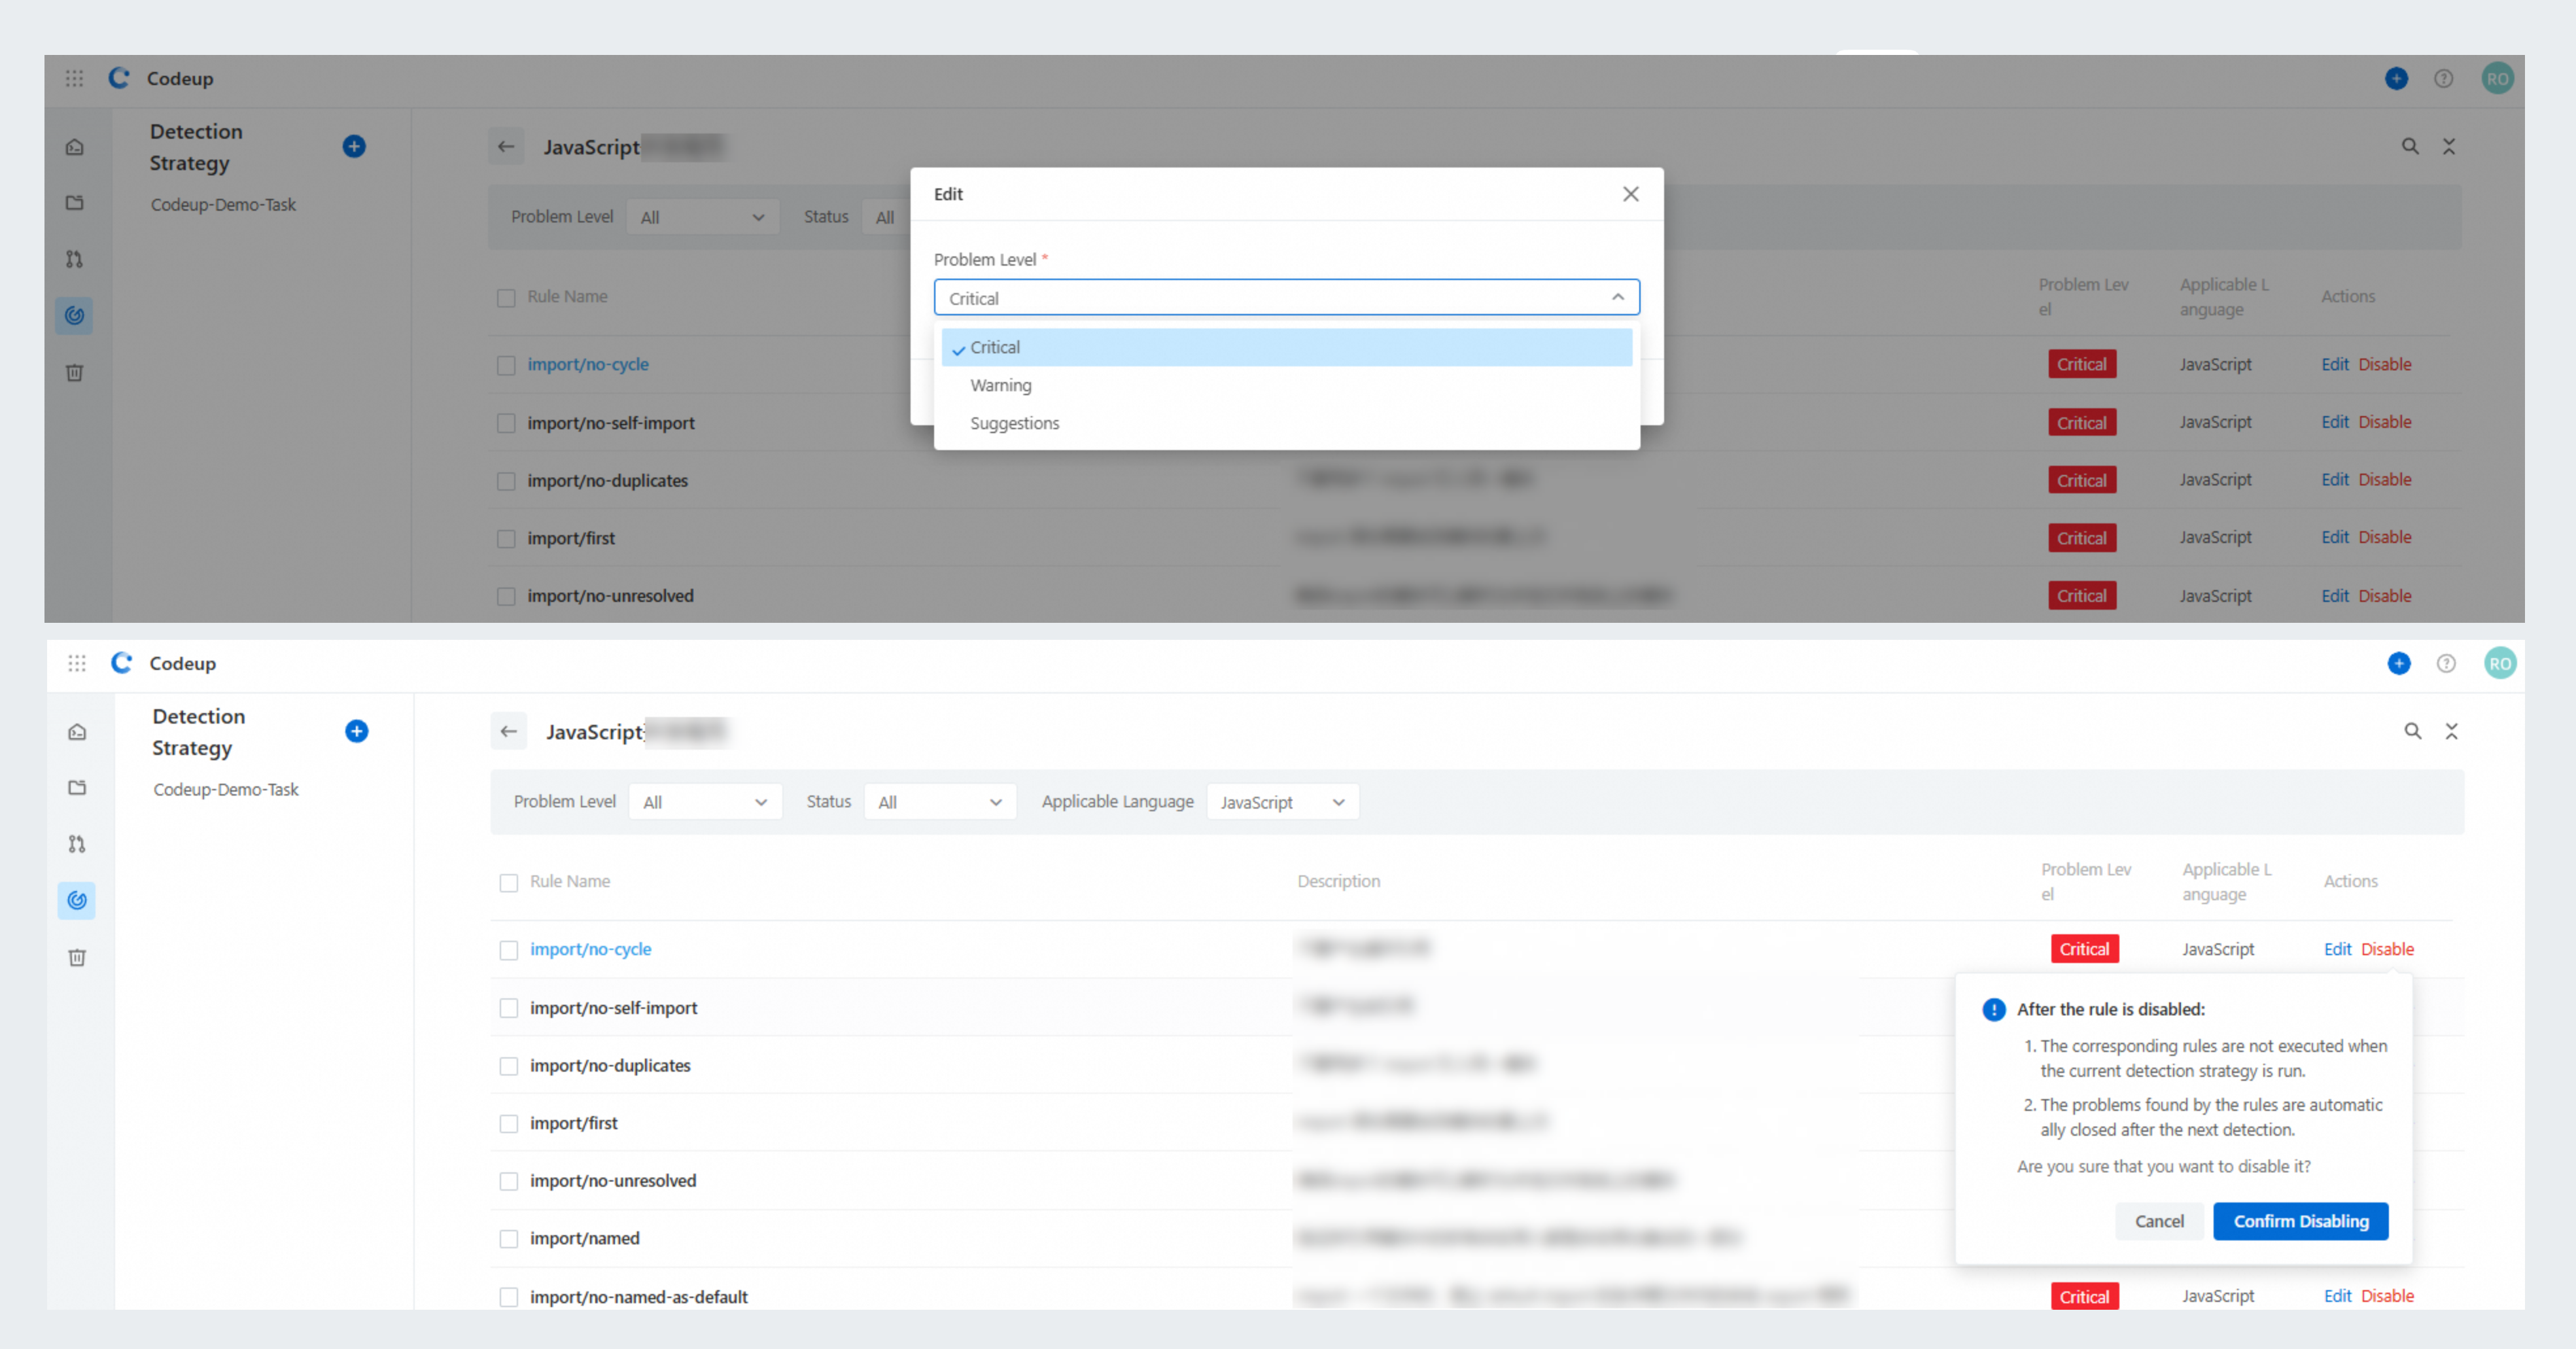Image resolution: width=2576 pixels, height=1349 pixels.
Task: Click the app grid launcher icon in bottom header
Action: click(77, 663)
